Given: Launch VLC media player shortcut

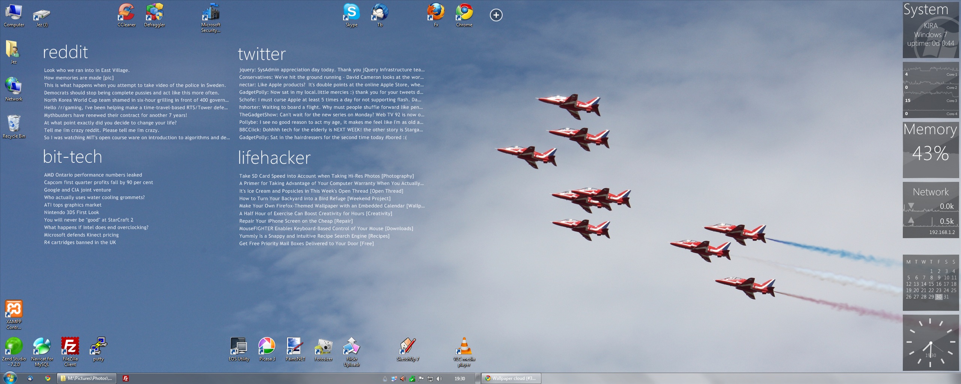Looking at the screenshot, I should pyautogui.click(x=464, y=351).
